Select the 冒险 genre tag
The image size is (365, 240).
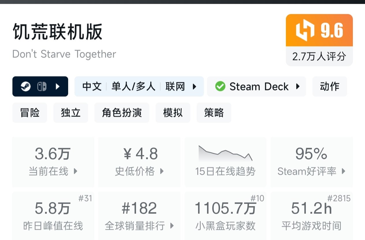29,112
